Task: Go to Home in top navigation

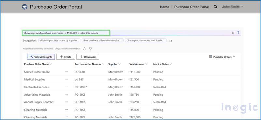Action: (164, 7)
